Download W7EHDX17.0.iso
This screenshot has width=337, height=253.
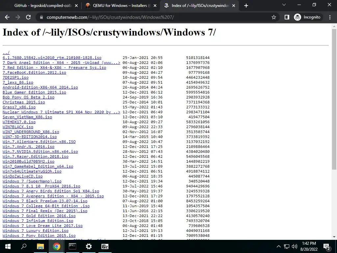[x=19, y=122]
